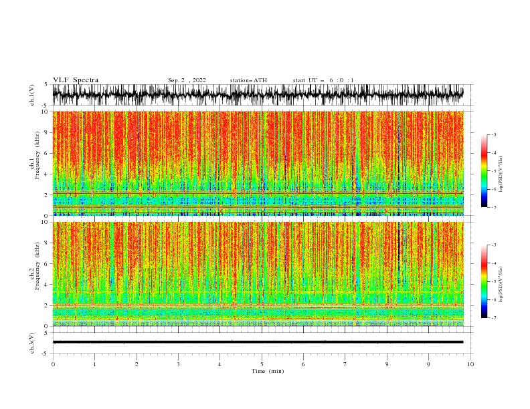This screenshot has width=530, height=409.
Task: Click the ch.1 frequency axis "6" tick label
Action: point(47,153)
